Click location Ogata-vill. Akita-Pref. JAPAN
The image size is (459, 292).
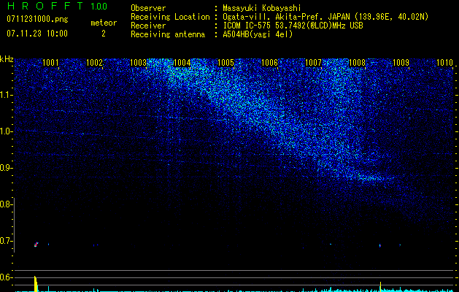(286, 17)
